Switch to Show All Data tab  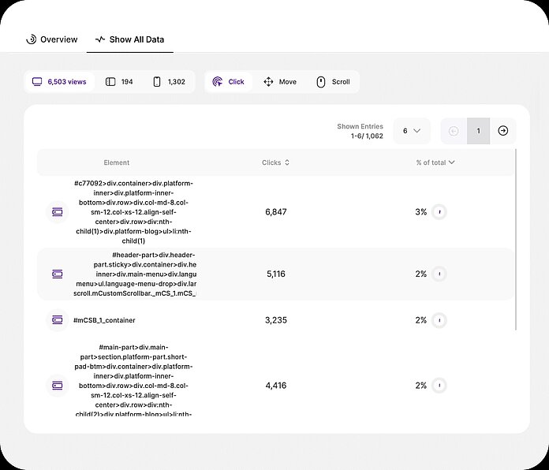coord(130,39)
